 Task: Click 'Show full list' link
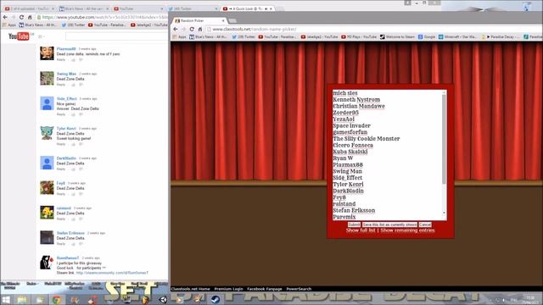coord(361,230)
